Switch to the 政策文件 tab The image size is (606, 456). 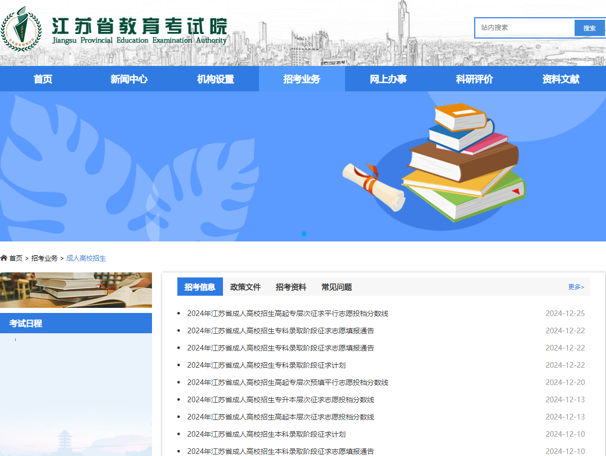tap(246, 287)
